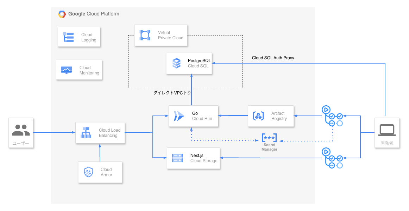Select the Cloud Load Balancing hierarchy icon
This screenshot has width=409, height=211.
[x=86, y=132]
